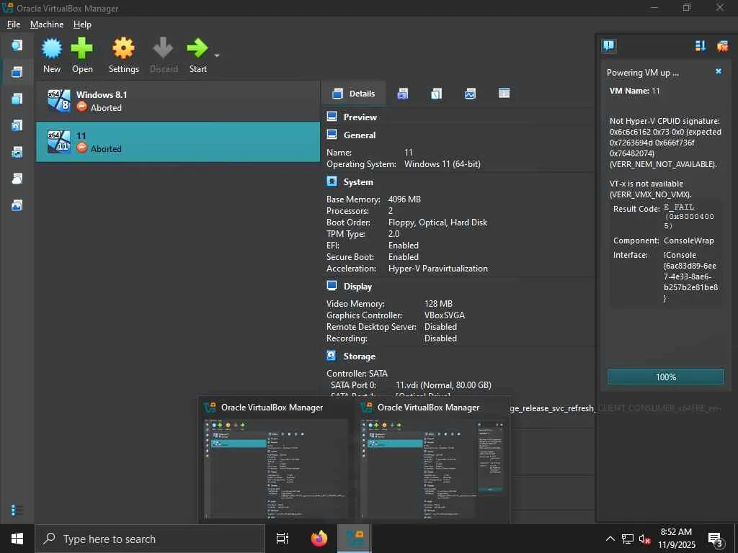Open the Home tool in left sidebar

pos(17,45)
